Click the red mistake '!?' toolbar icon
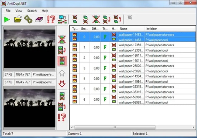 51,19
